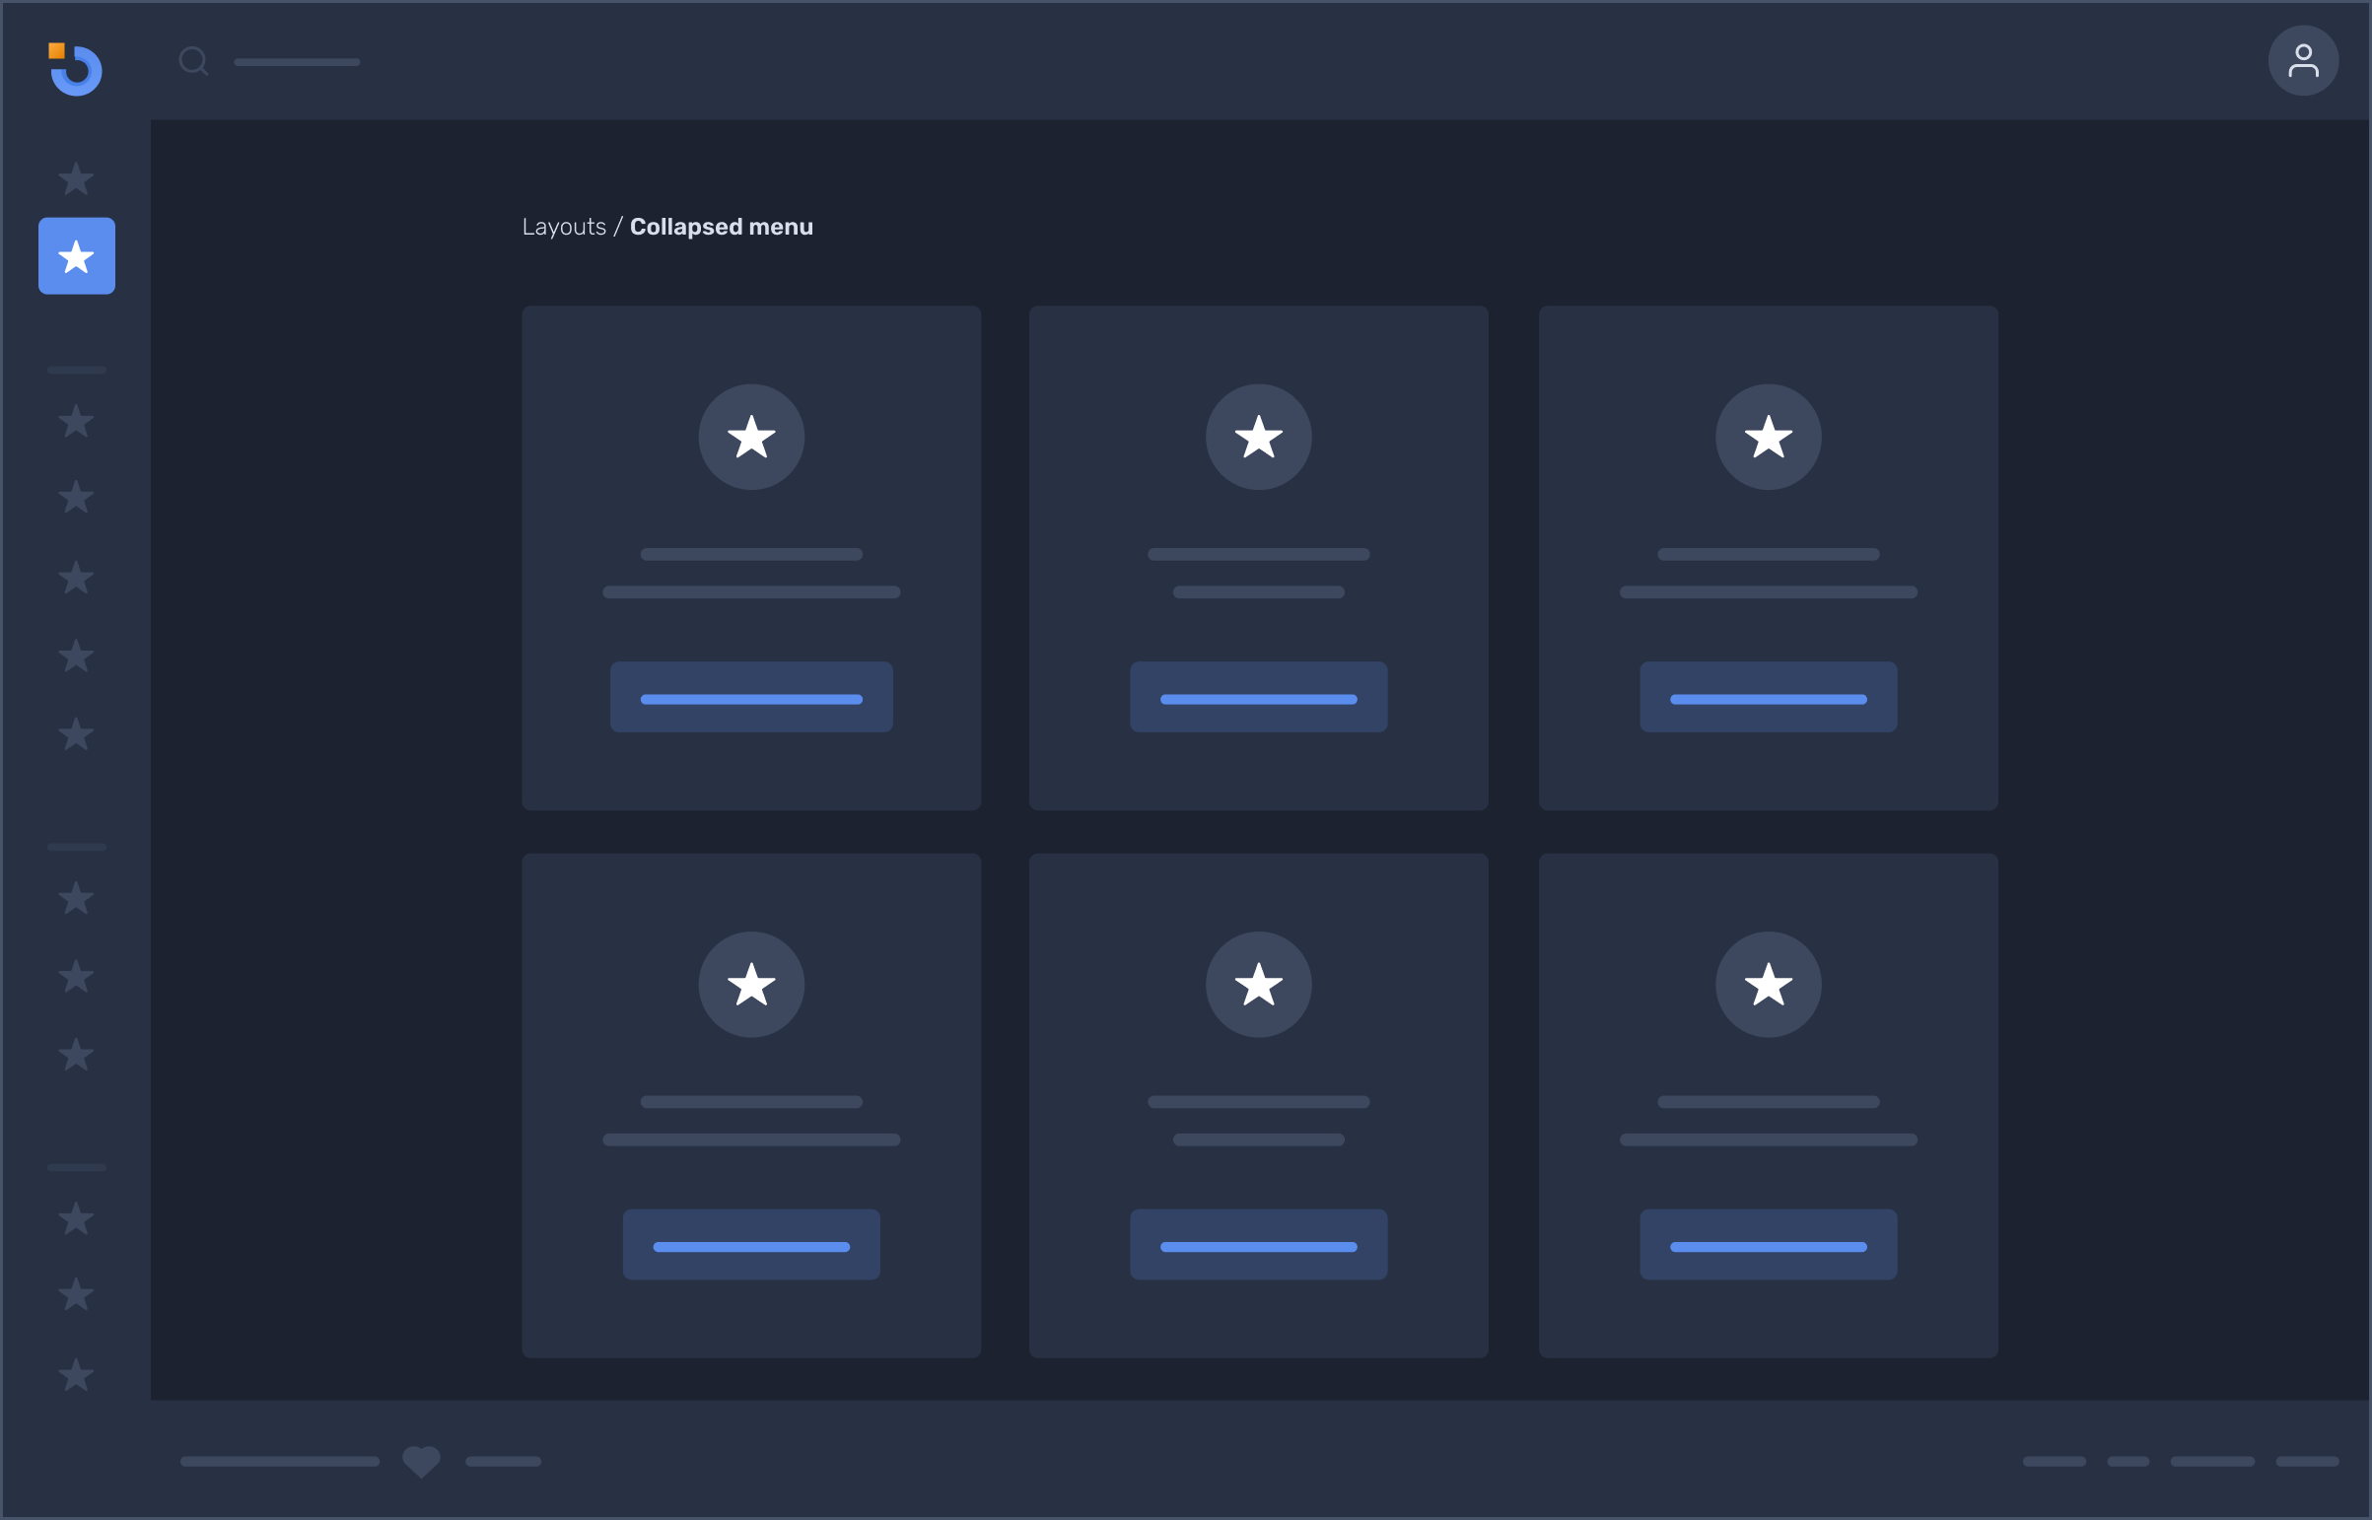Toggle the star on the top-right card
The height and width of the screenshot is (1520, 2372).
tap(1767, 437)
